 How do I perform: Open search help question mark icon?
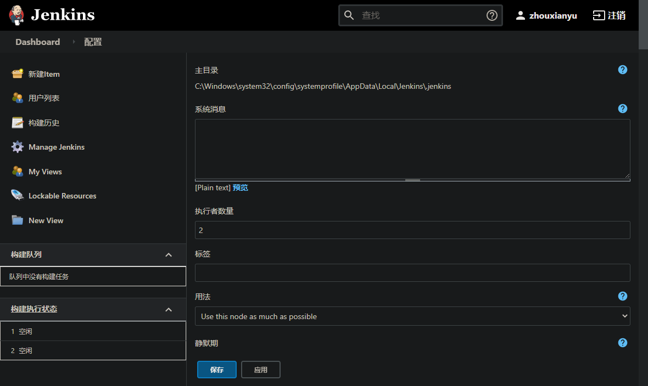point(492,15)
